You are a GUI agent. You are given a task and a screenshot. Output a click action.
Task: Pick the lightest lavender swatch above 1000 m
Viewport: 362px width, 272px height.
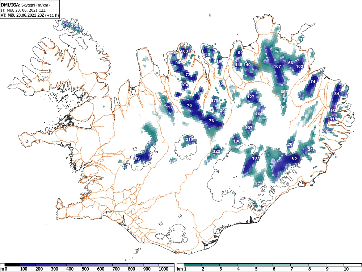(x=167, y=265)
